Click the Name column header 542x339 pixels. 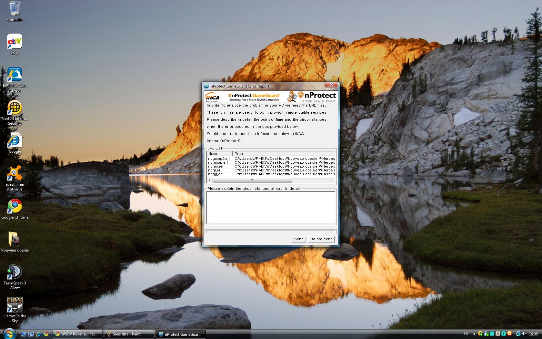(x=219, y=154)
